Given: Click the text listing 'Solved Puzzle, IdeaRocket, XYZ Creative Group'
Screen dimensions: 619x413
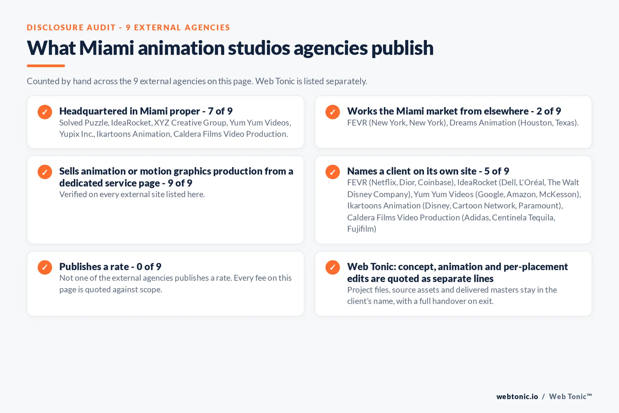Looking at the screenshot, I should [x=175, y=128].
